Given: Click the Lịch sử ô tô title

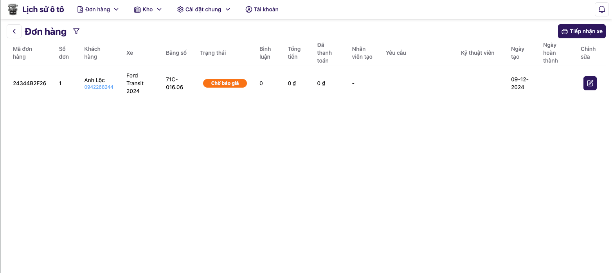Looking at the screenshot, I should [x=43, y=9].
